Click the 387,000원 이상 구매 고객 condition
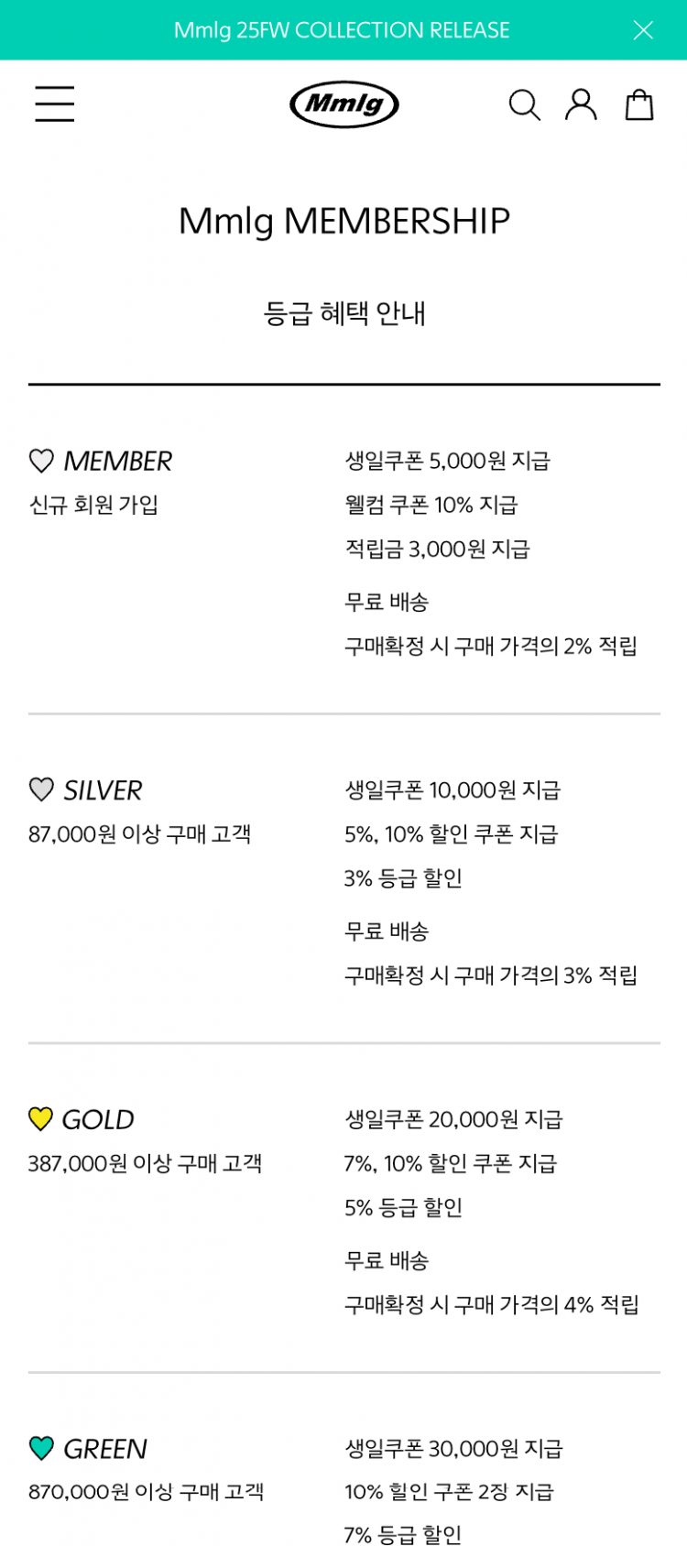This screenshot has width=687, height=1546. pos(145,1163)
